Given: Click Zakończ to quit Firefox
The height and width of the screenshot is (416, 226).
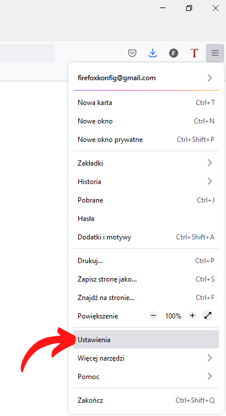Looking at the screenshot, I should tap(146, 400).
